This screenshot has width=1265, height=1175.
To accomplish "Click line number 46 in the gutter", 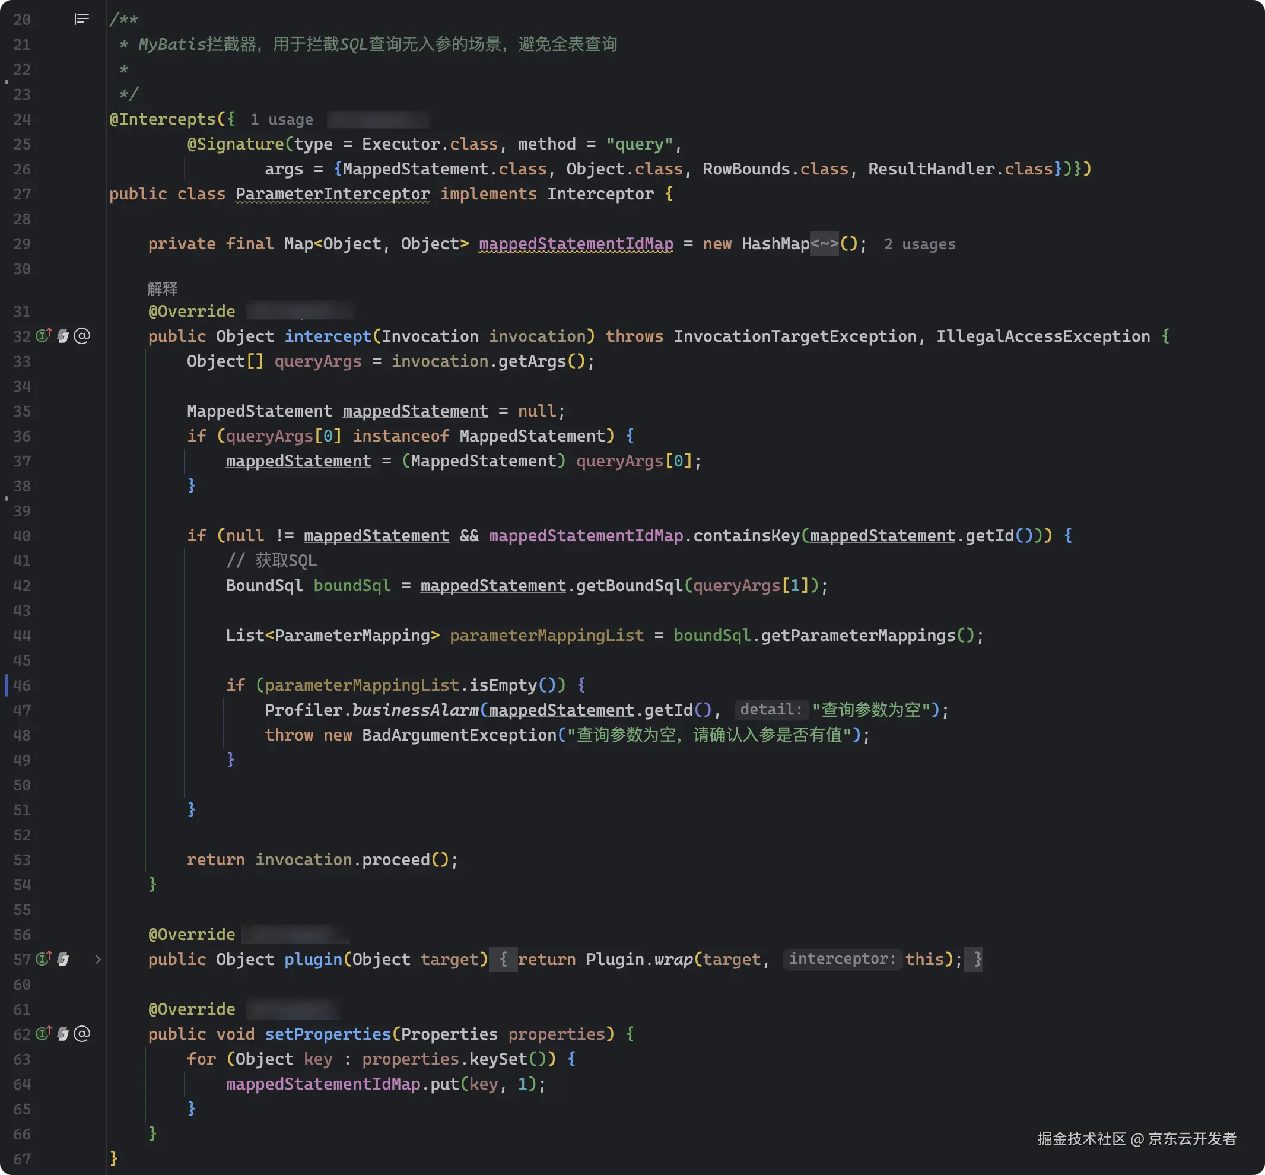I will [x=22, y=685].
